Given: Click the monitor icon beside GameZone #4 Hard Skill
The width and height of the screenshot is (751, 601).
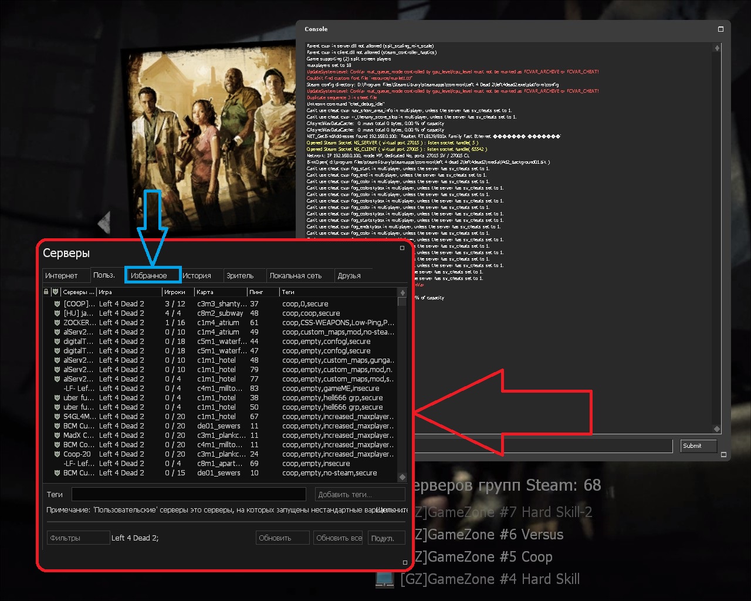Looking at the screenshot, I should tap(385, 579).
